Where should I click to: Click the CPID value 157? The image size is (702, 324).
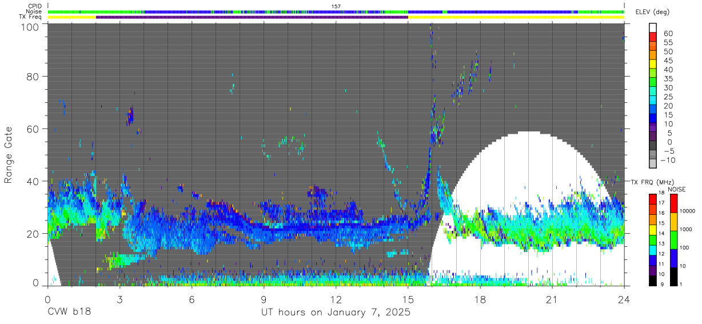pyautogui.click(x=336, y=6)
